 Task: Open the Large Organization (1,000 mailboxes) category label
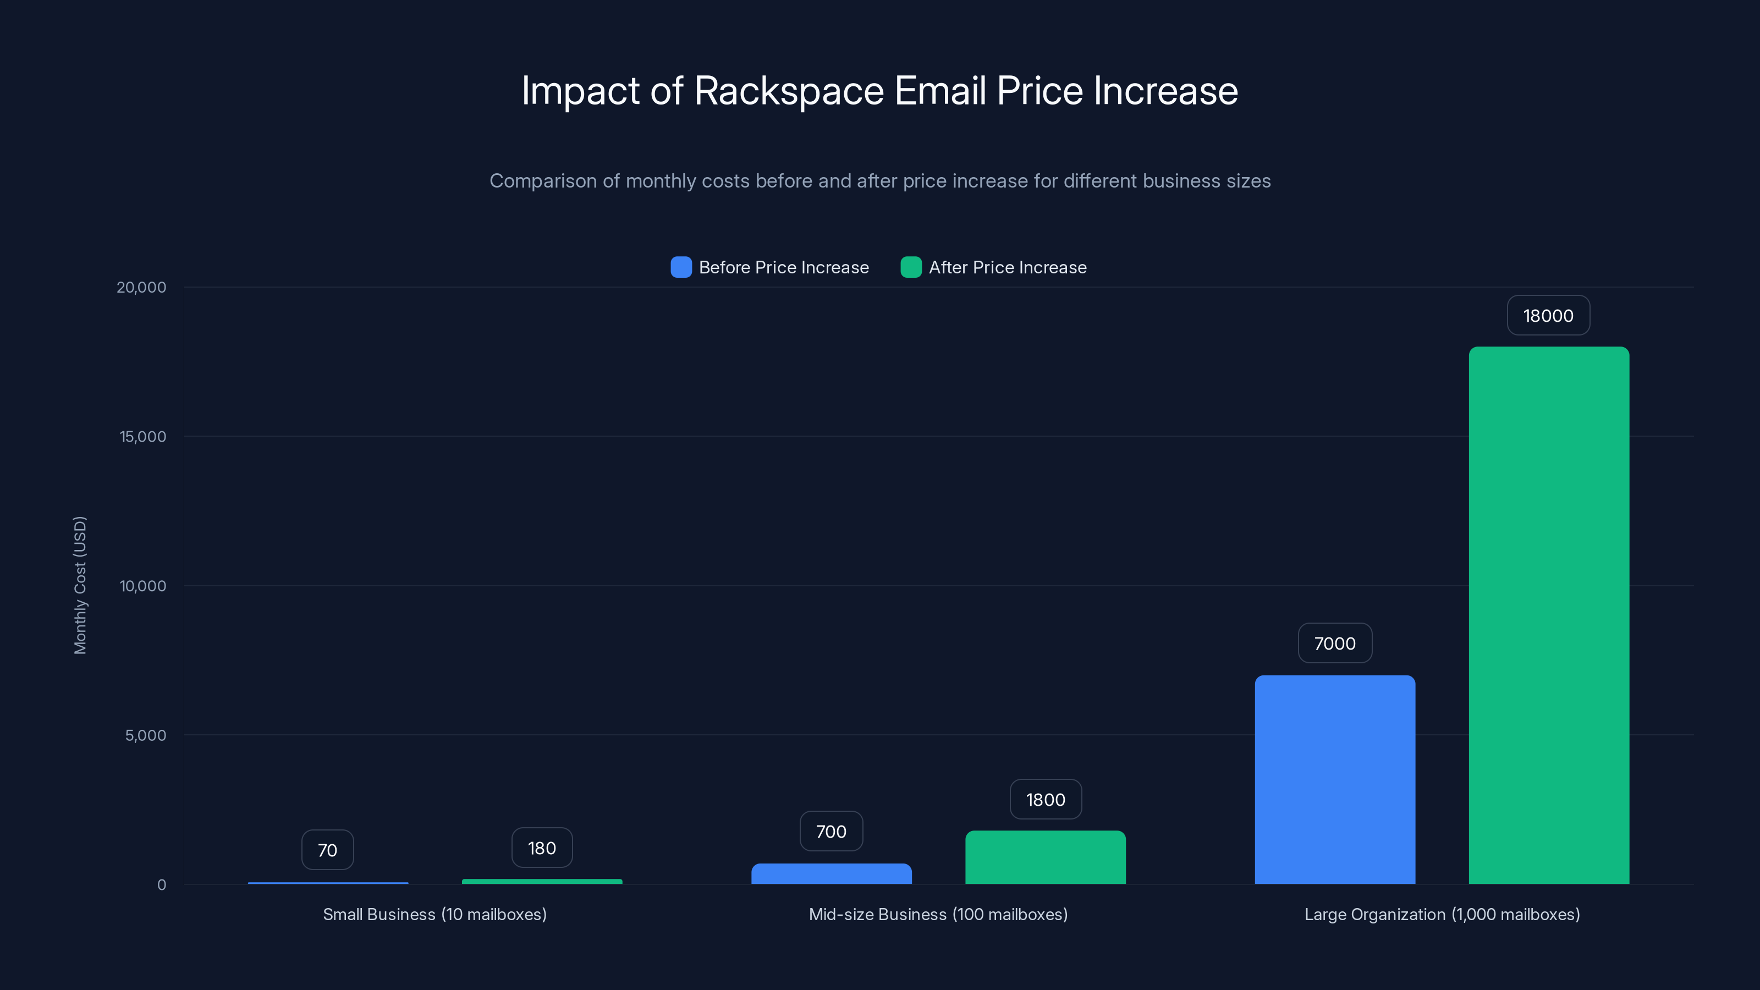(x=1442, y=914)
